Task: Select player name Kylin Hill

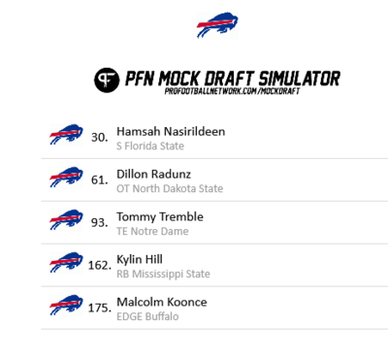Action: (140, 260)
